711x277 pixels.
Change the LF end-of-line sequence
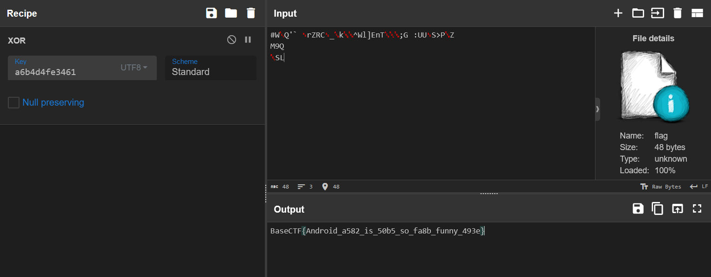[x=699, y=187]
